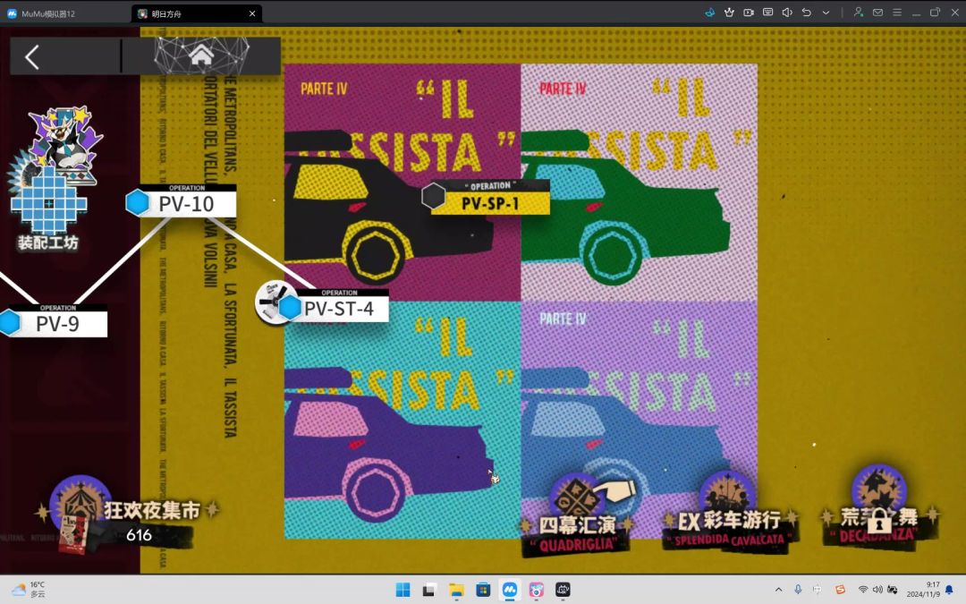
Task: Open File Explorer from the taskbar
Action: [x=456, y=590]
